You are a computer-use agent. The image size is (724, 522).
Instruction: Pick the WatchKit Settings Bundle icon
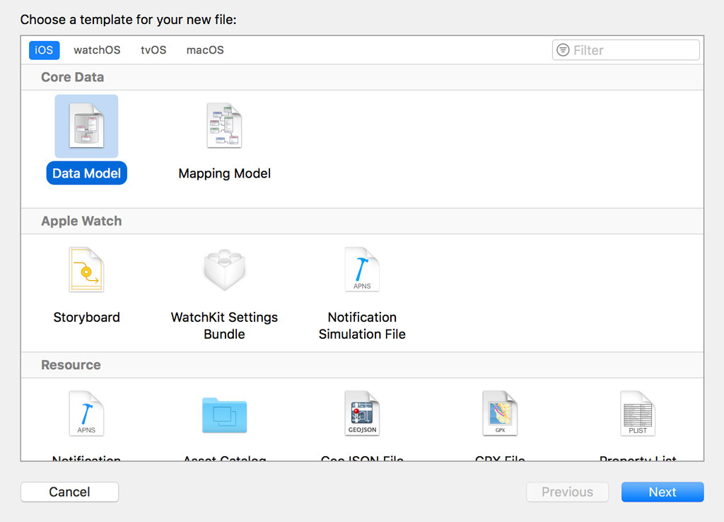point(224,270)
